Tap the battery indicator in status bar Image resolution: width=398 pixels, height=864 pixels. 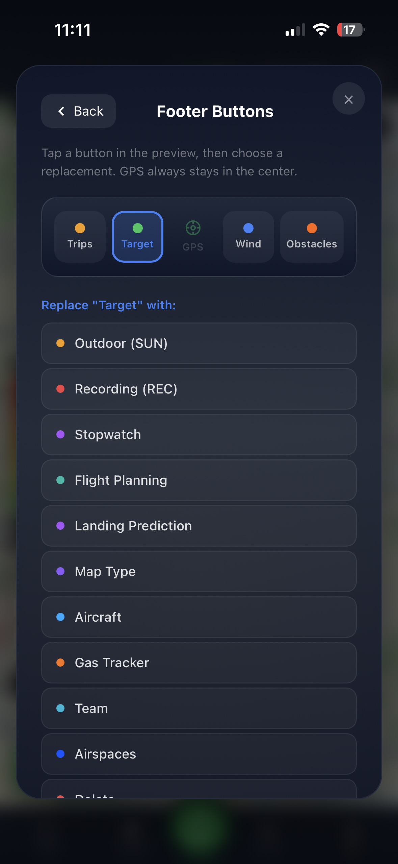[x=350, y=30]
